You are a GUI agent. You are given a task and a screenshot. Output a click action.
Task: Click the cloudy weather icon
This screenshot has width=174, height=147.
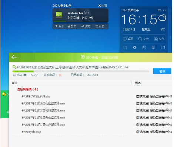[x=162, y=18]
